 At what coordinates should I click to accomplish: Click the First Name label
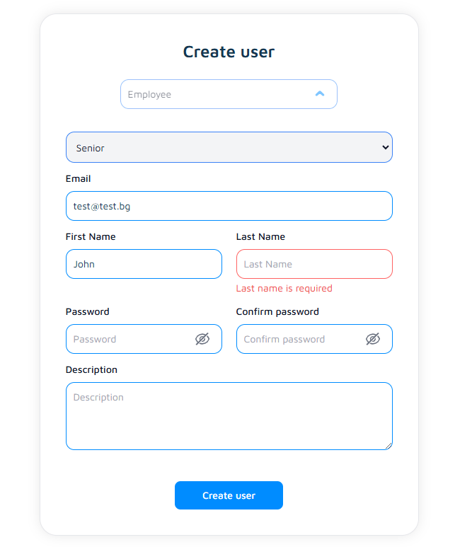[91, 236]
